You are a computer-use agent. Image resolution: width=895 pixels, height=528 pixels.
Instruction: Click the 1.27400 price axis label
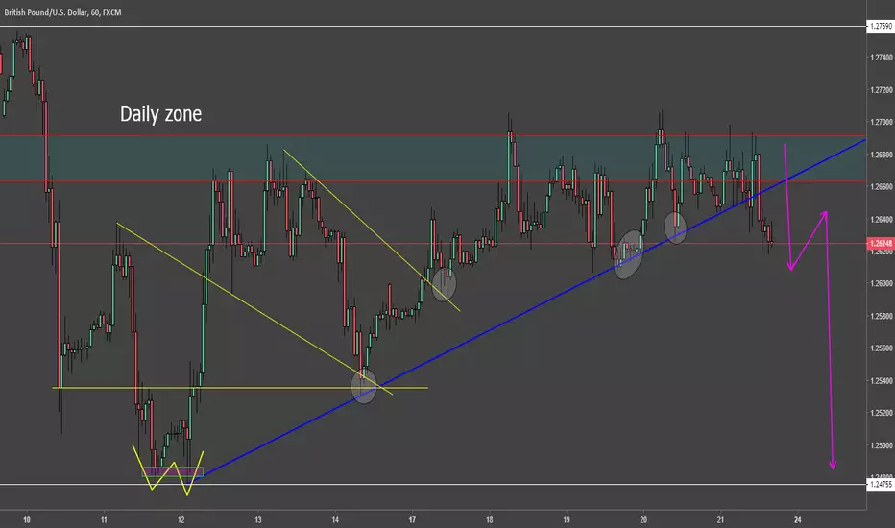tap(882, 58)
